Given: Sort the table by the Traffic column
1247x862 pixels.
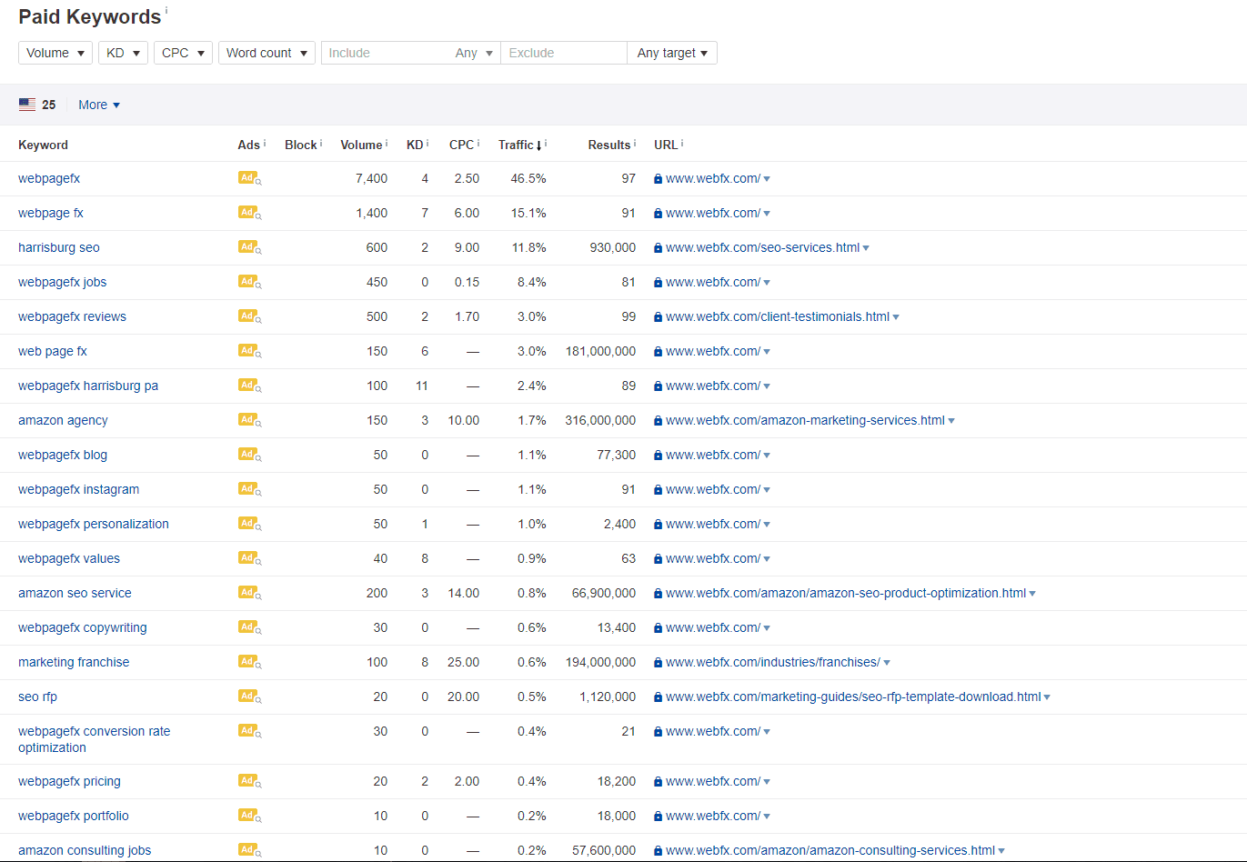Looking at the screenshot, I should [x=517, y=145].
